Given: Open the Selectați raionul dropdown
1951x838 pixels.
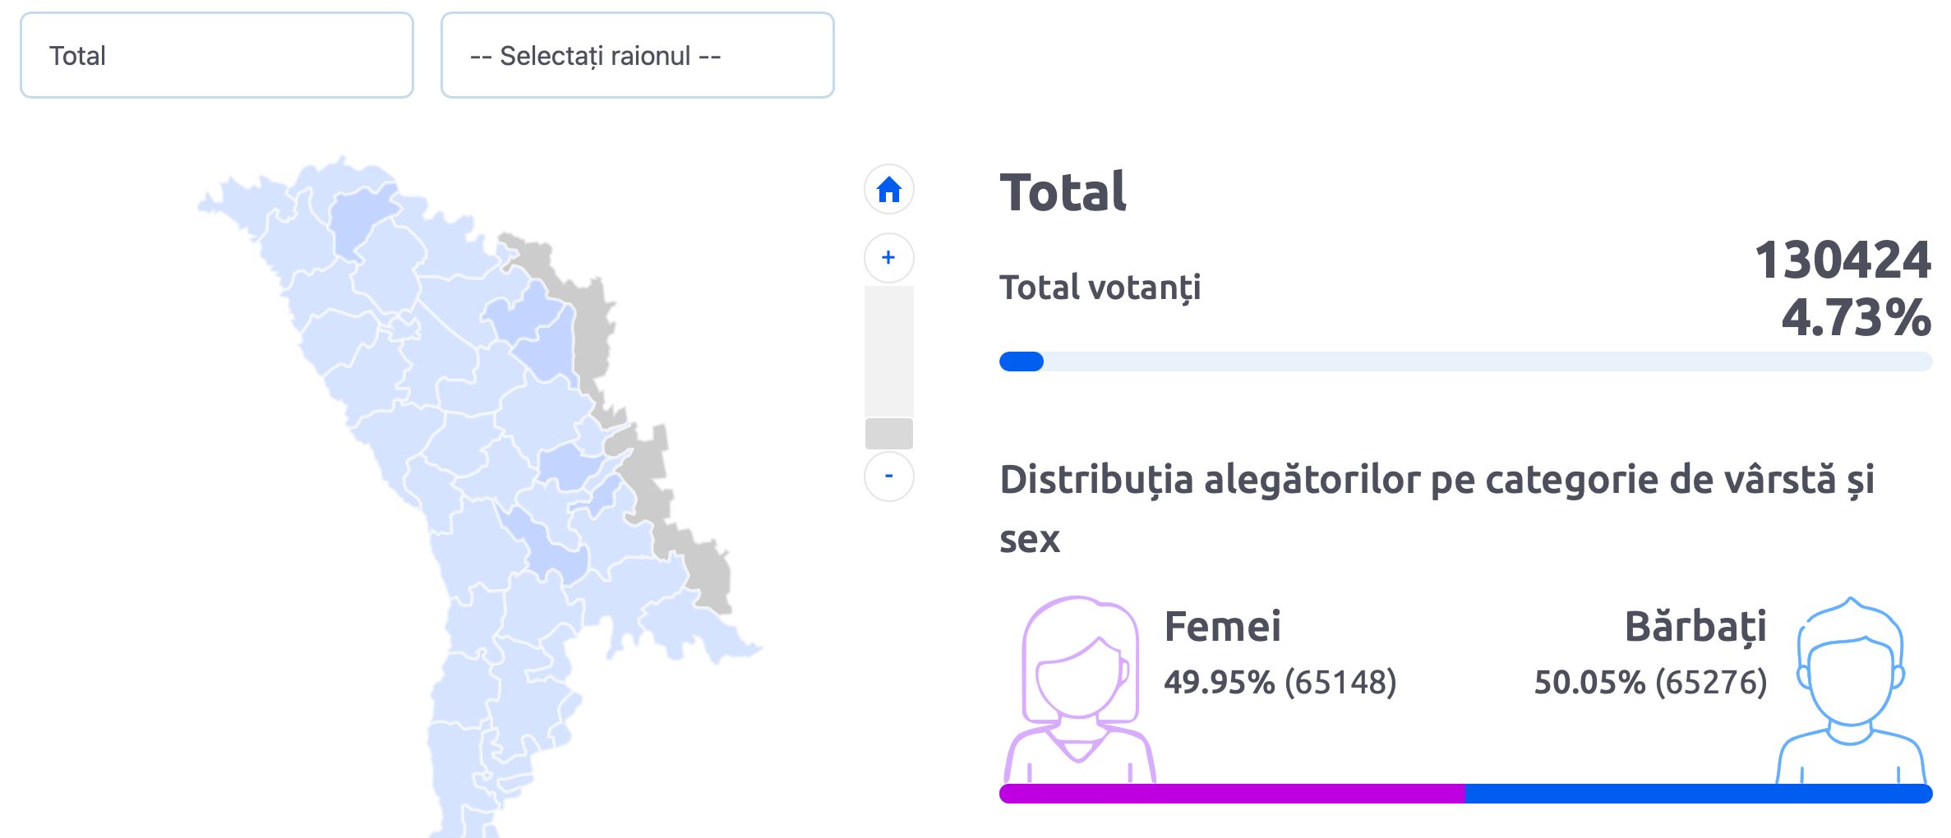Looking at the screenshot, I should click(x=638, y=55).
